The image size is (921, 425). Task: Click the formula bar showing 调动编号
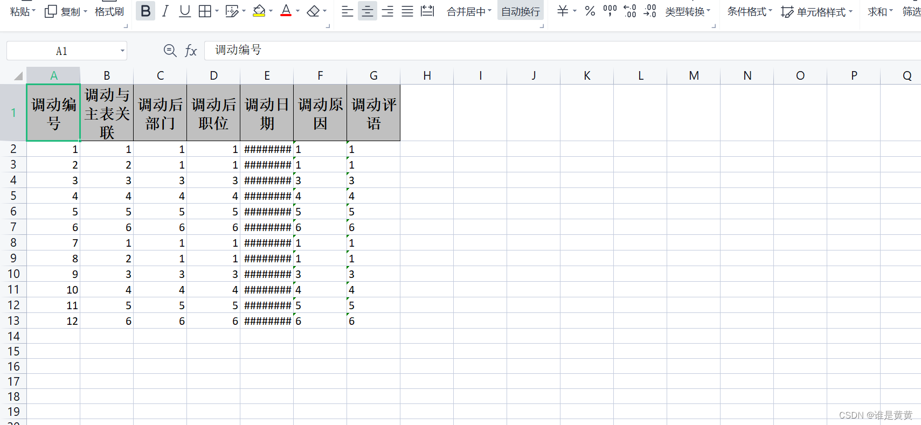click(563, 50)
